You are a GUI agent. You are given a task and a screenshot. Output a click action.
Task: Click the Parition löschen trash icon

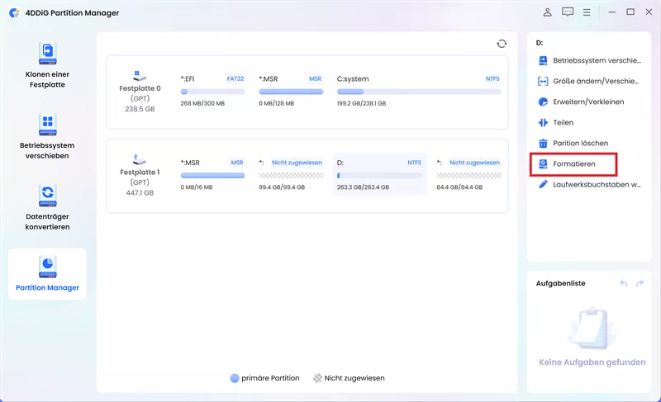pyautogui.click(x=543, y=143)
